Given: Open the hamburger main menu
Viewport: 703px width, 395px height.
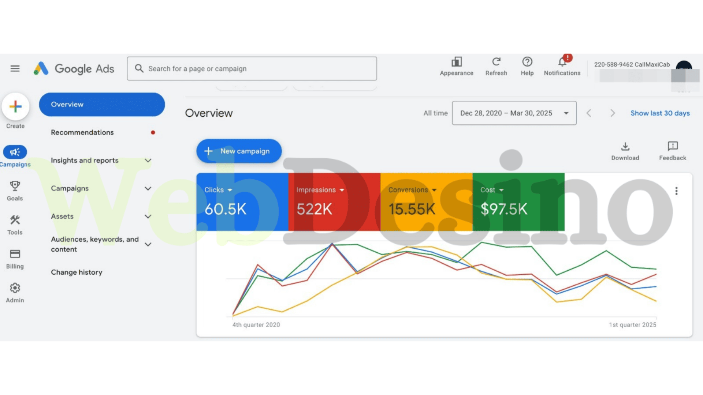Looking at the screenshot, I should coord(15,68).
